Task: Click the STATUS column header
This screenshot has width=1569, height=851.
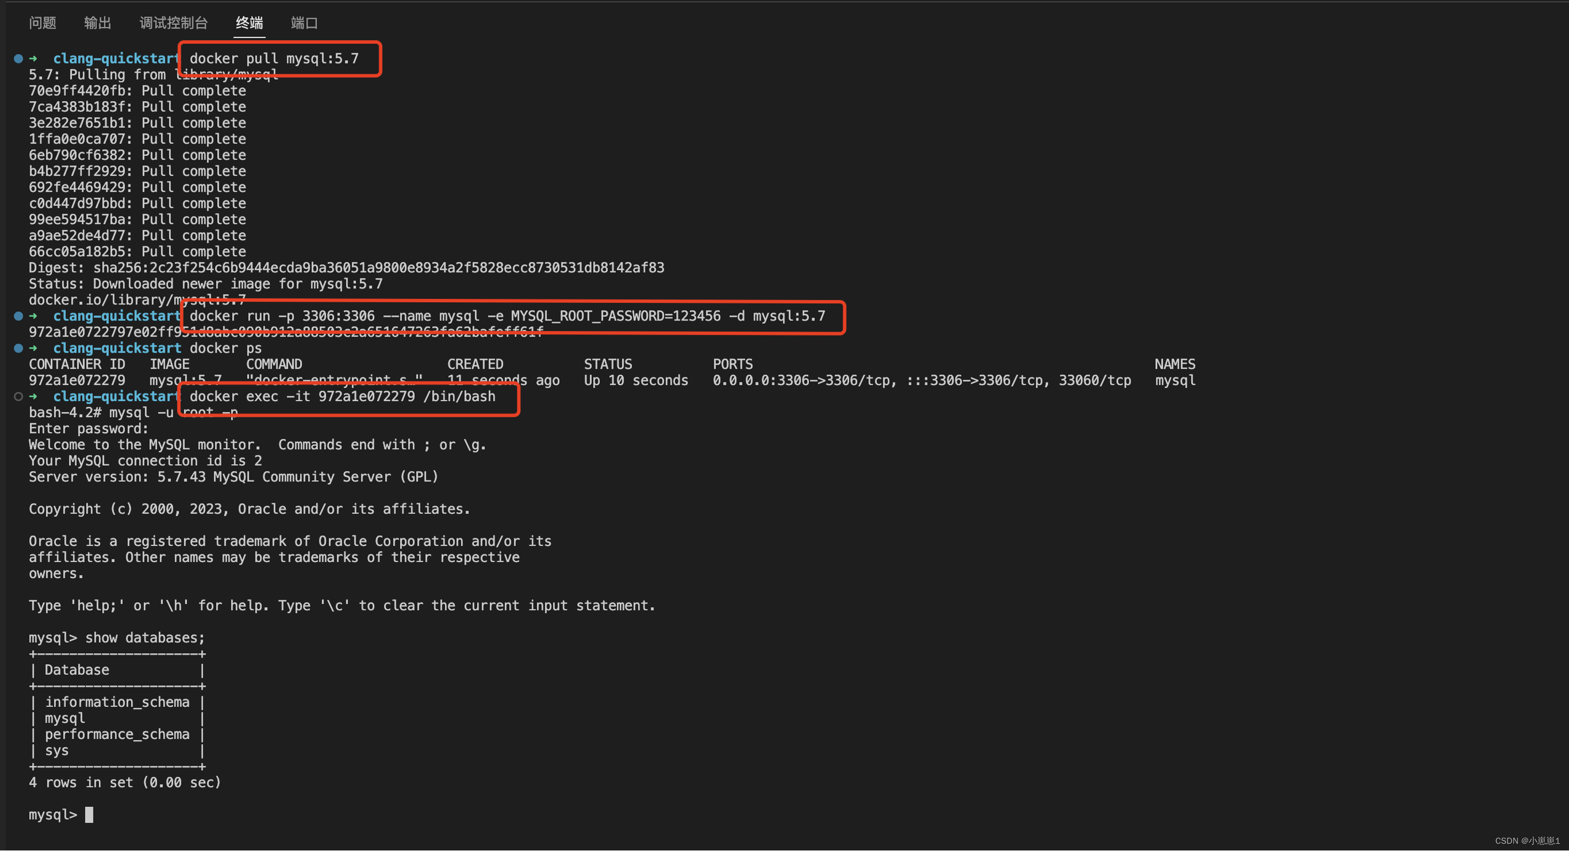Action: 608,364
